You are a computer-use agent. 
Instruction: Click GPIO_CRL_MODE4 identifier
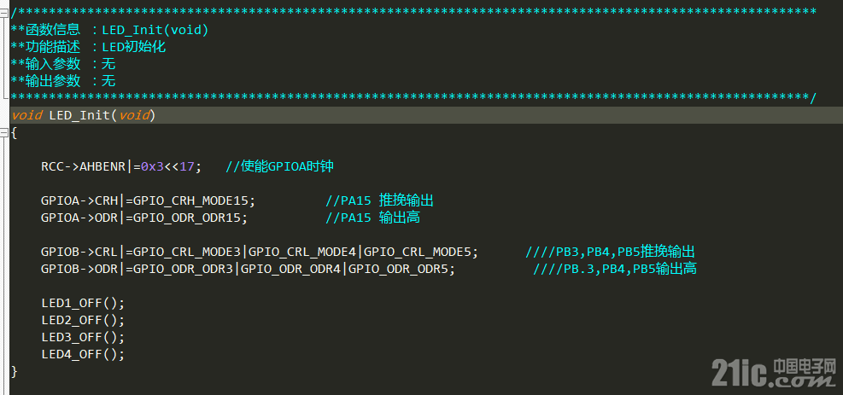point(306,252)
